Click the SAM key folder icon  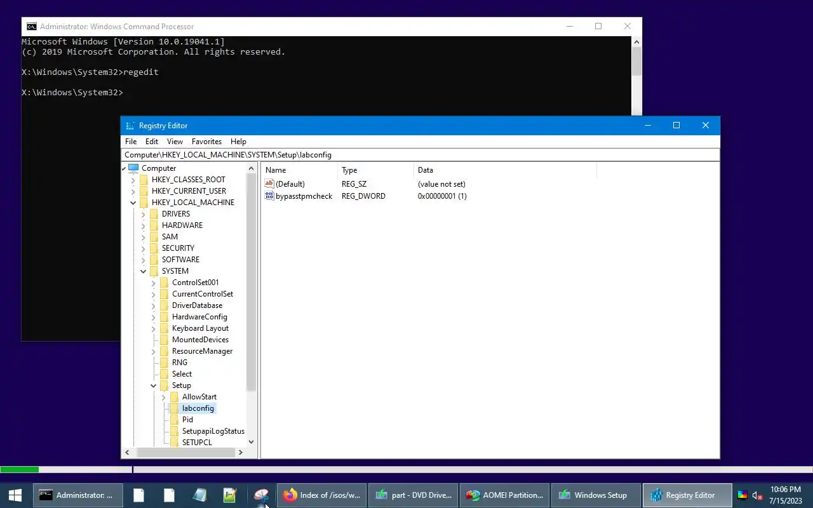(x=154, y=237)
